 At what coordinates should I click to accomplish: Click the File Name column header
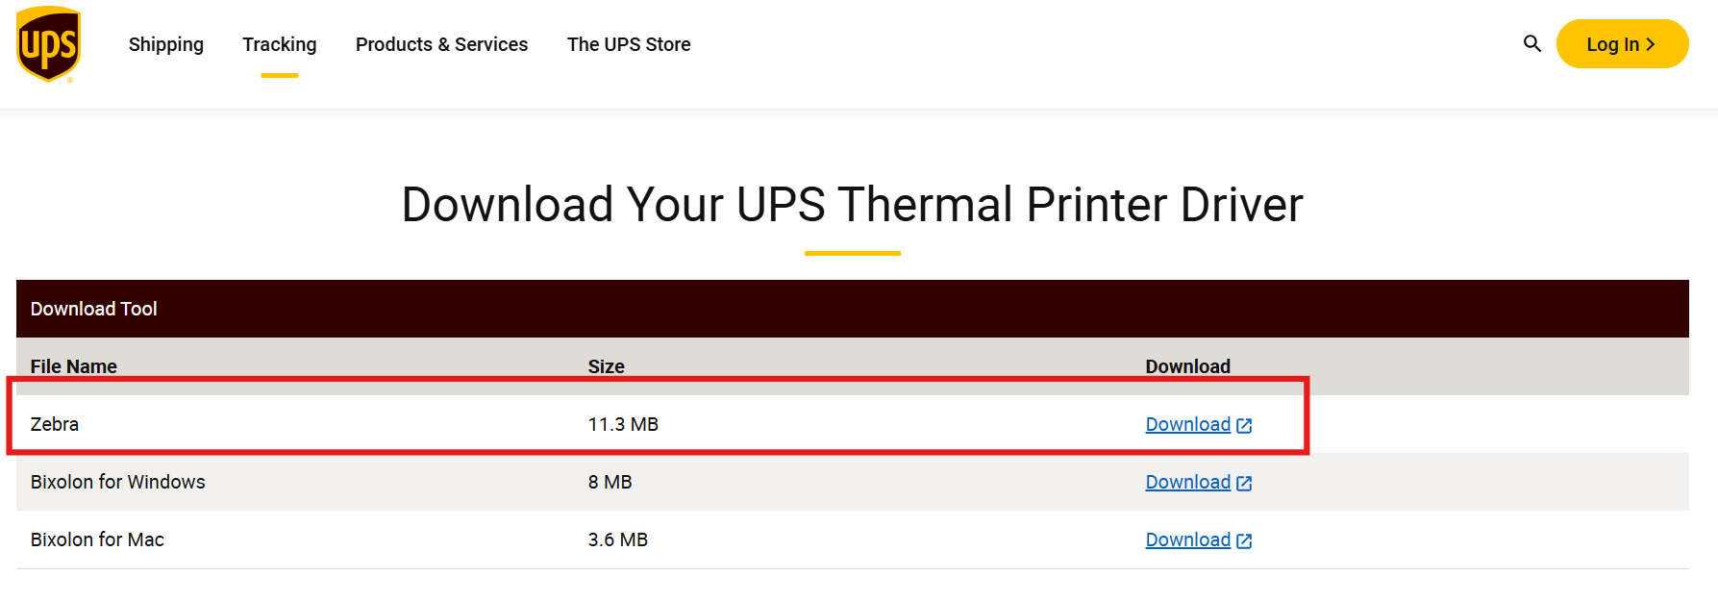coord(74,366)
